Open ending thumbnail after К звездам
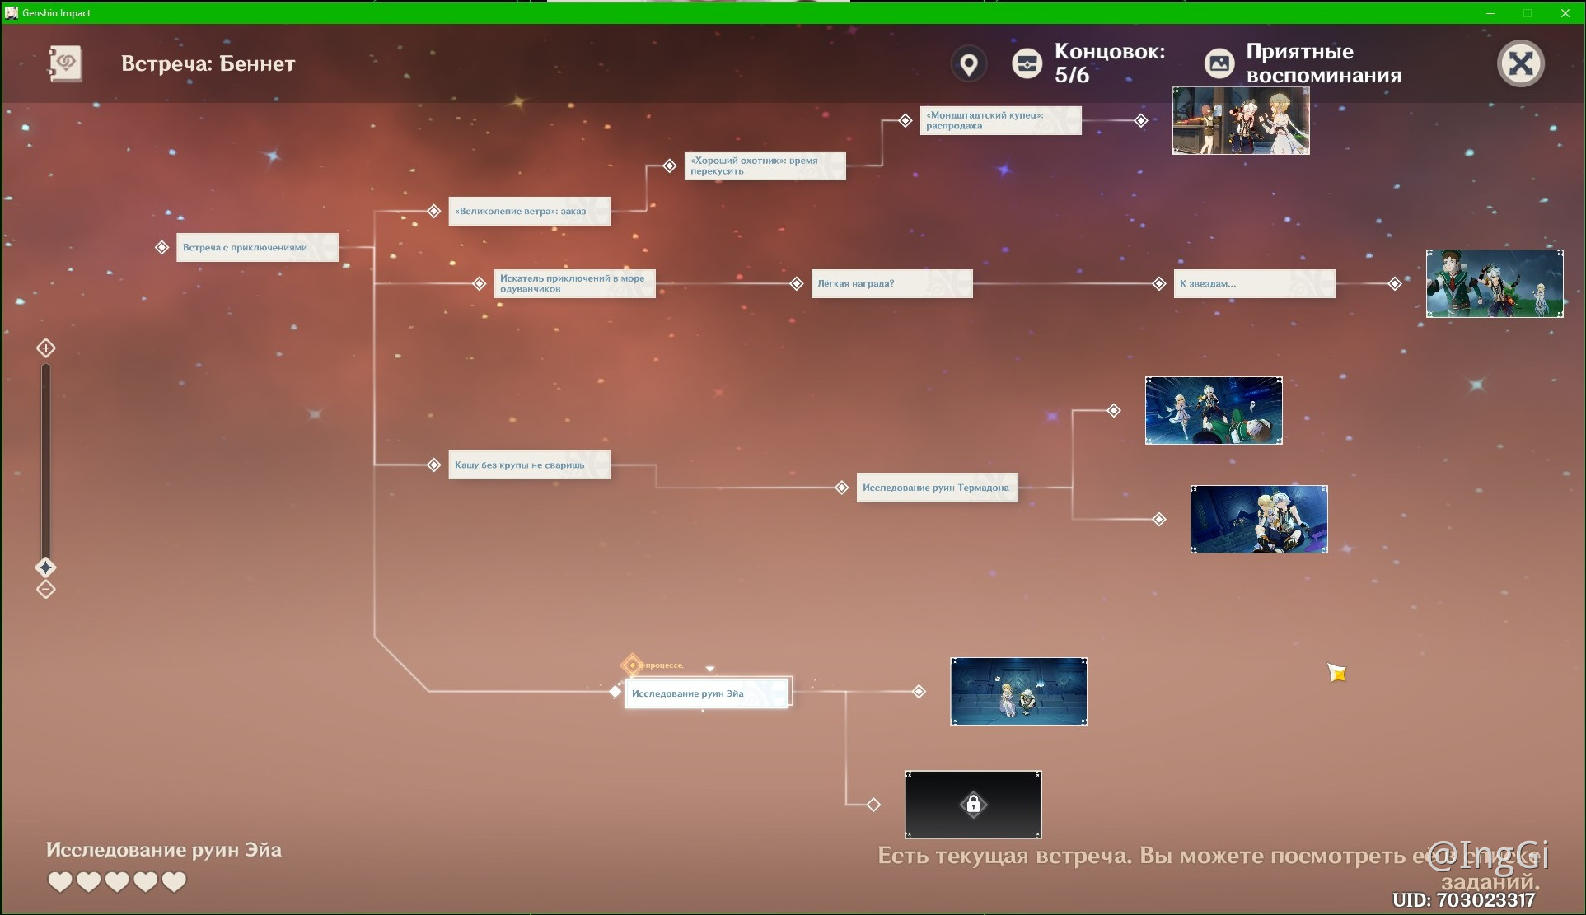The height and width of the screenshot is (915, 1586). [1495, 283]
